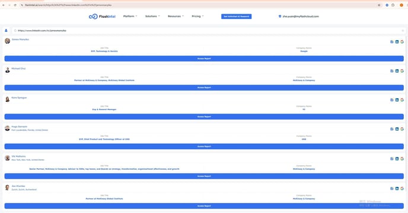Reload the page with browser refresh icon
Image resolution: width=408 pixels, height=213 pixels.
[x=15, y=5]
